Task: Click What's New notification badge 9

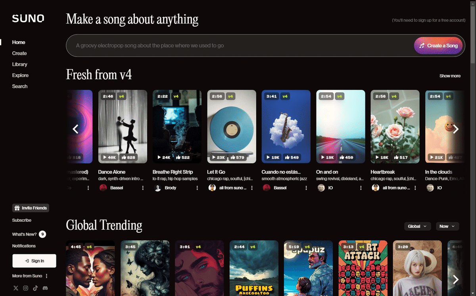Action: [42, 234]
